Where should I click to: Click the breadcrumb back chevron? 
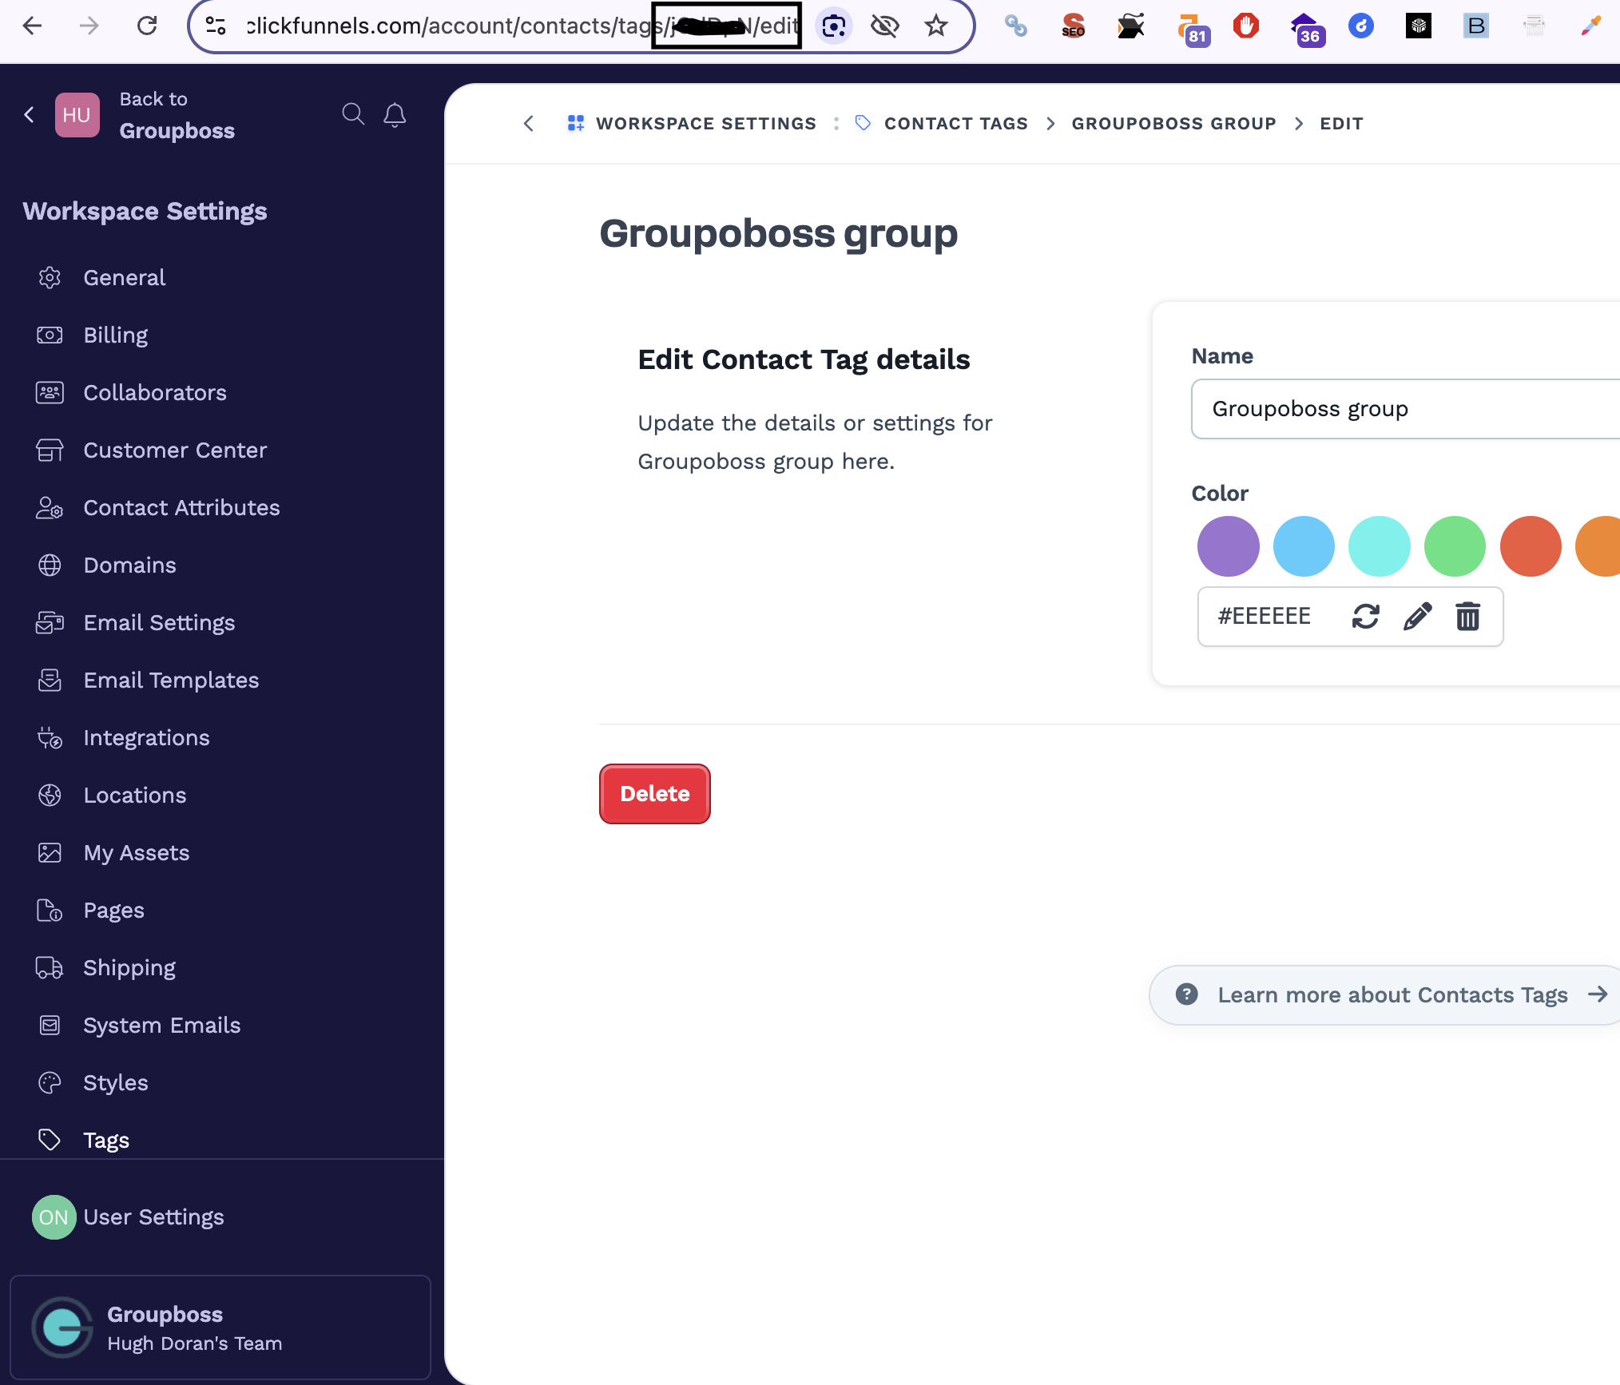(x=528, y=123)
